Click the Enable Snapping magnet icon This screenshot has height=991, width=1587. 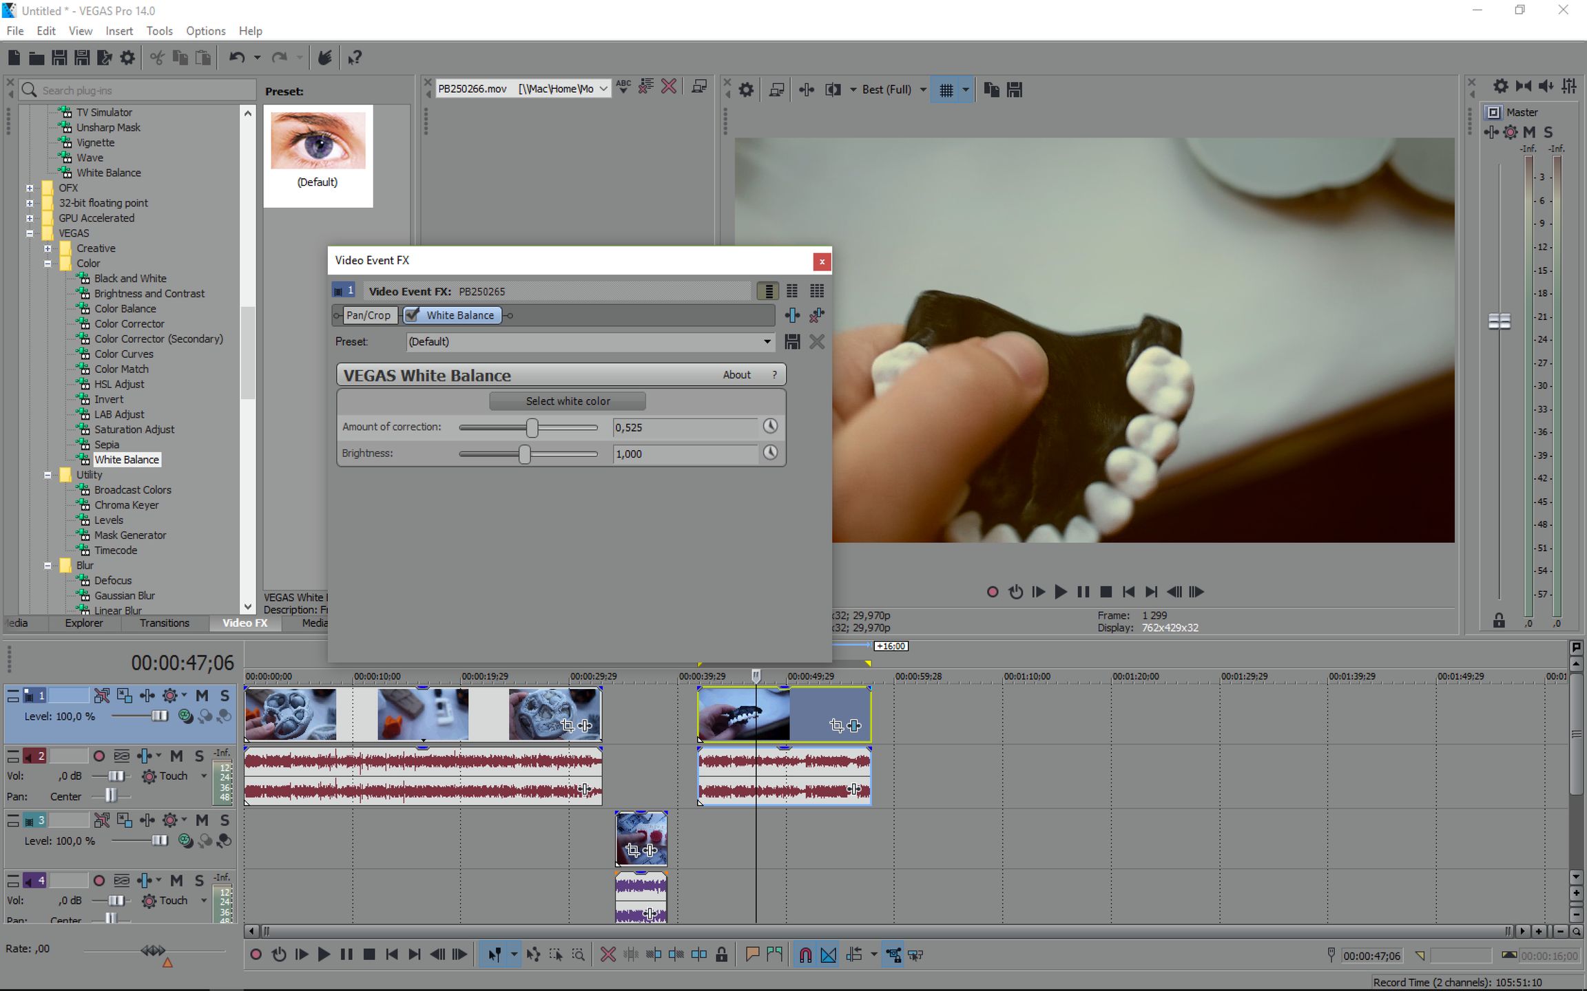point(805,955)
